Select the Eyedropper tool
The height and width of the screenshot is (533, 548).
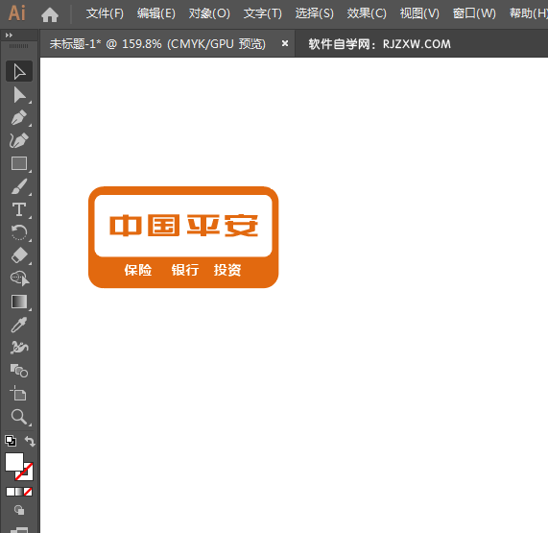[19, 325]
